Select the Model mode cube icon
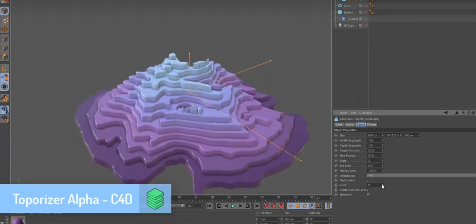Image resolution: width=476 pixels, height=224 pixels. point(5,11)
